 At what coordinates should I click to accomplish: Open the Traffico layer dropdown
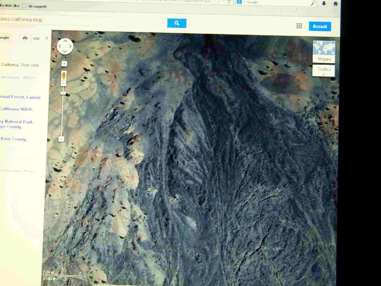click(324, 71)
